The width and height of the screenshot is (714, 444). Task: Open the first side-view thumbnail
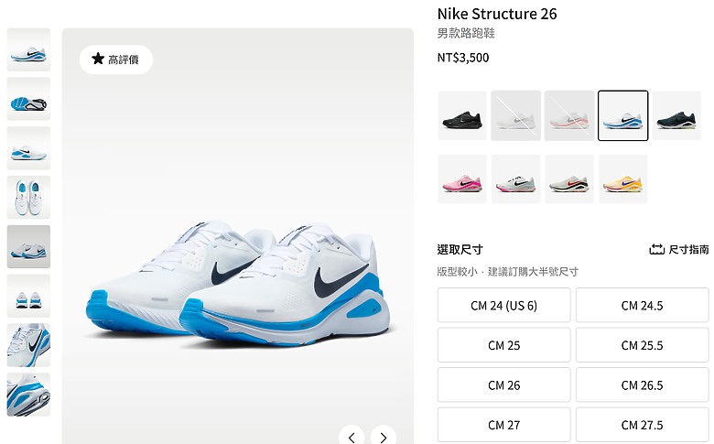[28, 49]
